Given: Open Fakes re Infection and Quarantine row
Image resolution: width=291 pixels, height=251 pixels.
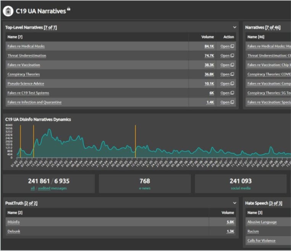Looking at the screenshot, I should pyautogui.click(x=227, y=102).
